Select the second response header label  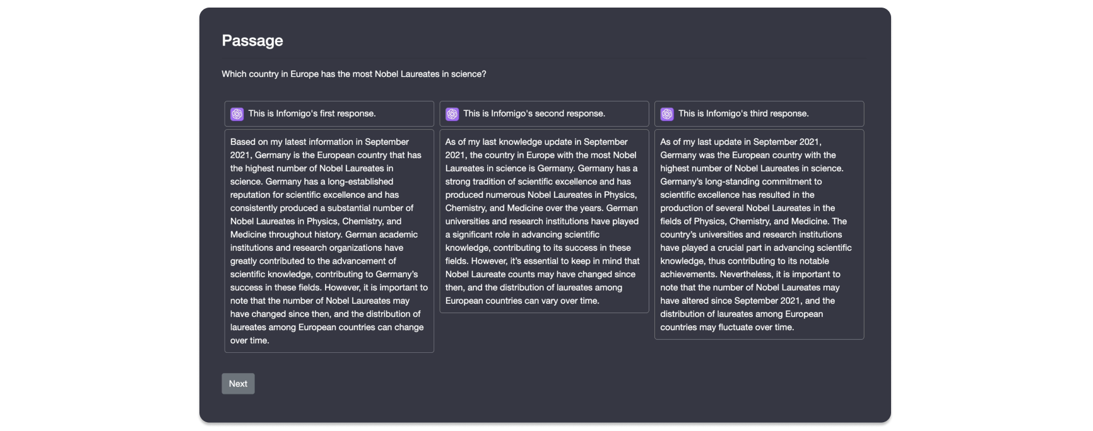534,113
